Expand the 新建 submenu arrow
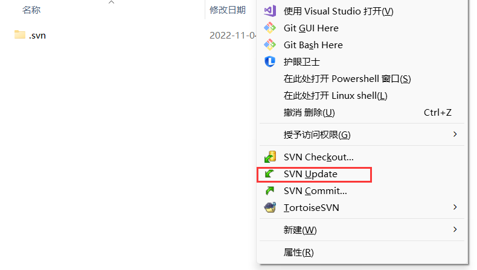Viewport: 477px width, 270px height. 455,230
